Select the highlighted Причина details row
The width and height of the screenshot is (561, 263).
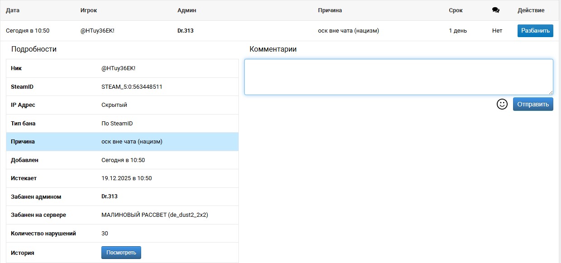(x=122, y=142)
